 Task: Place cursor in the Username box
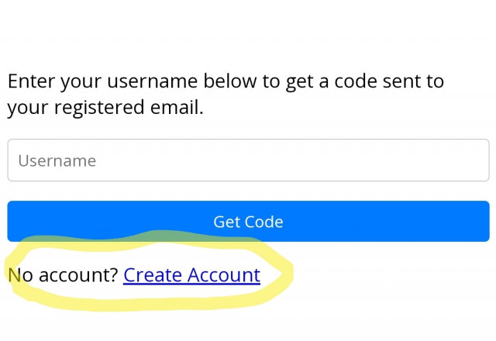tap(248, 160)
